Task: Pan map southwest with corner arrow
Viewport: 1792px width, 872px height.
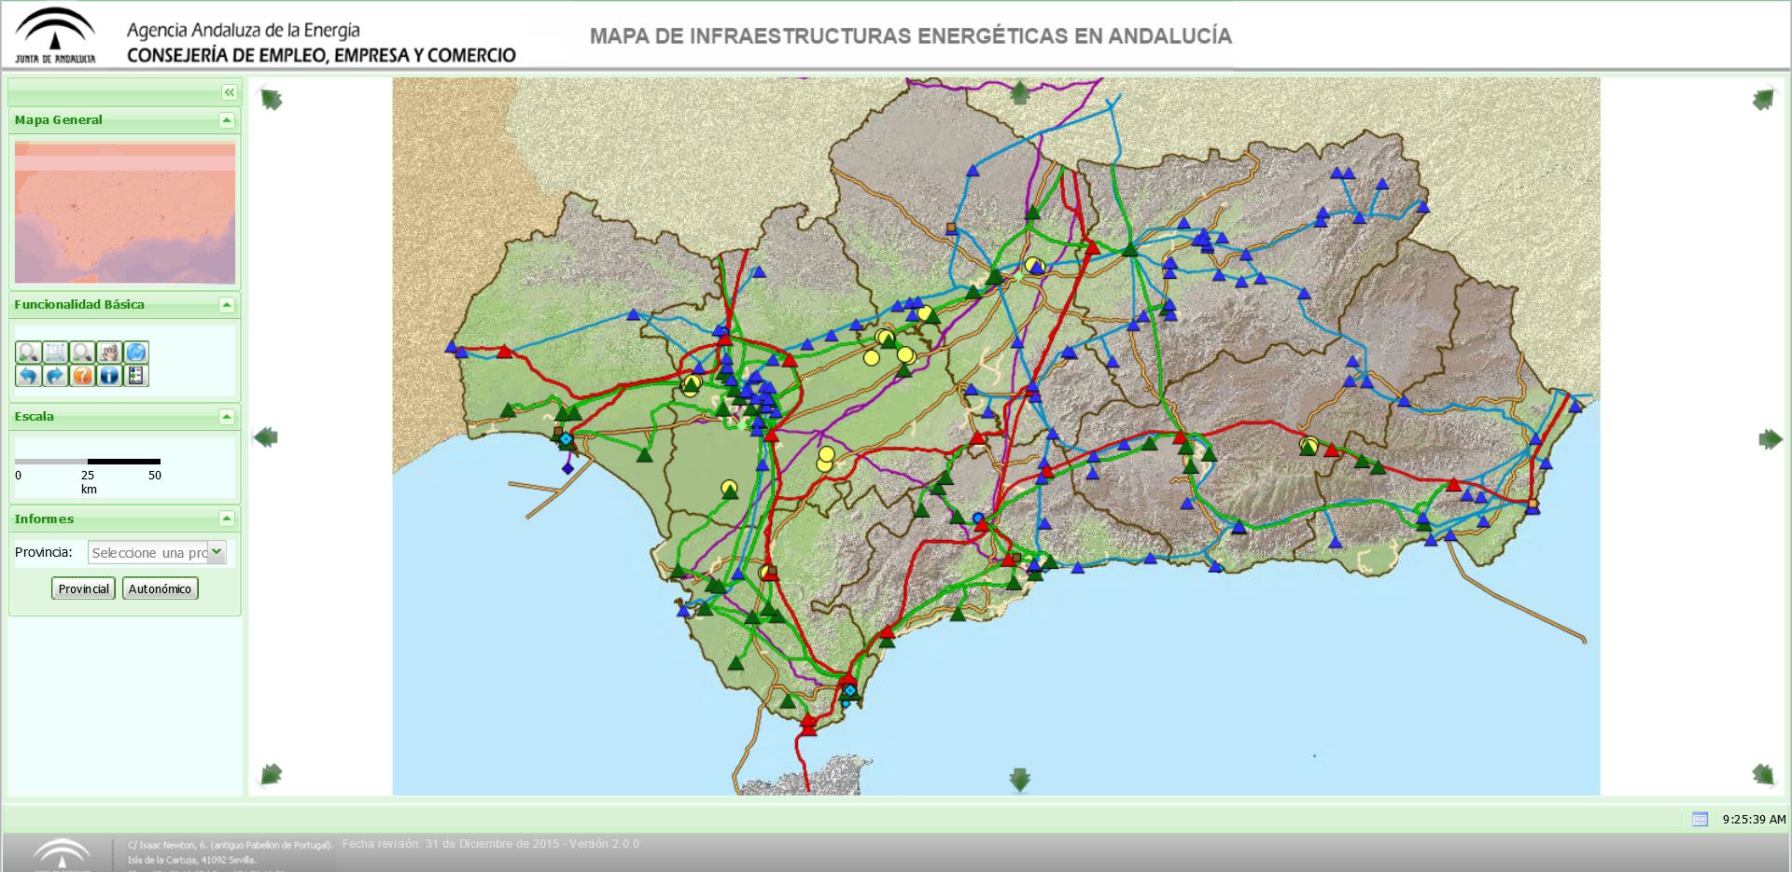Action: [271, 774]
